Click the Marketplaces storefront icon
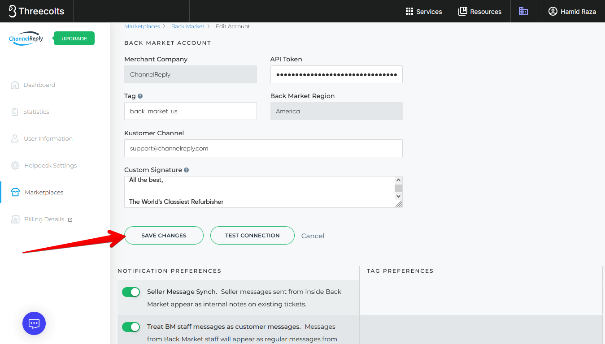The image size is (605, 344). (15, 193)
